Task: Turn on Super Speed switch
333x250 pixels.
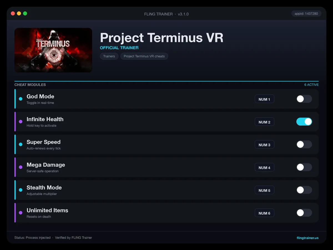Action: click(x=304, y=144)
